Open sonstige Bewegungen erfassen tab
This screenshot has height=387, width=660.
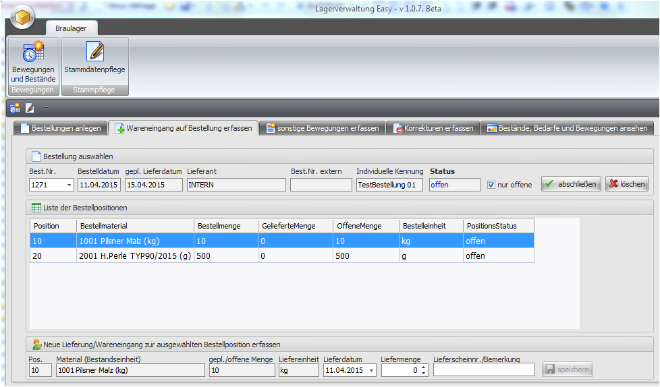[322, 128]
